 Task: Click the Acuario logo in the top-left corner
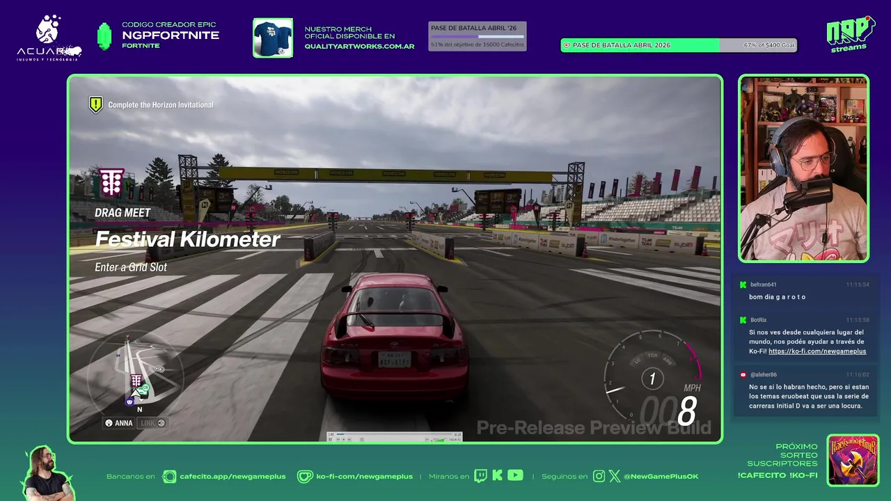[49, 38]
